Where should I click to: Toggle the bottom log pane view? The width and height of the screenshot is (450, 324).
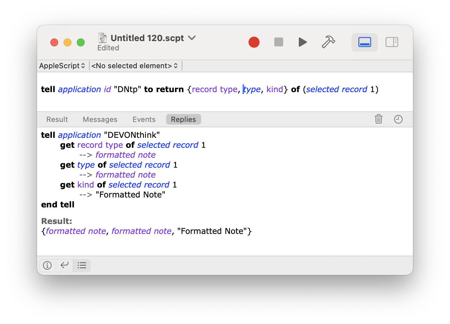(x=365, y=42)
